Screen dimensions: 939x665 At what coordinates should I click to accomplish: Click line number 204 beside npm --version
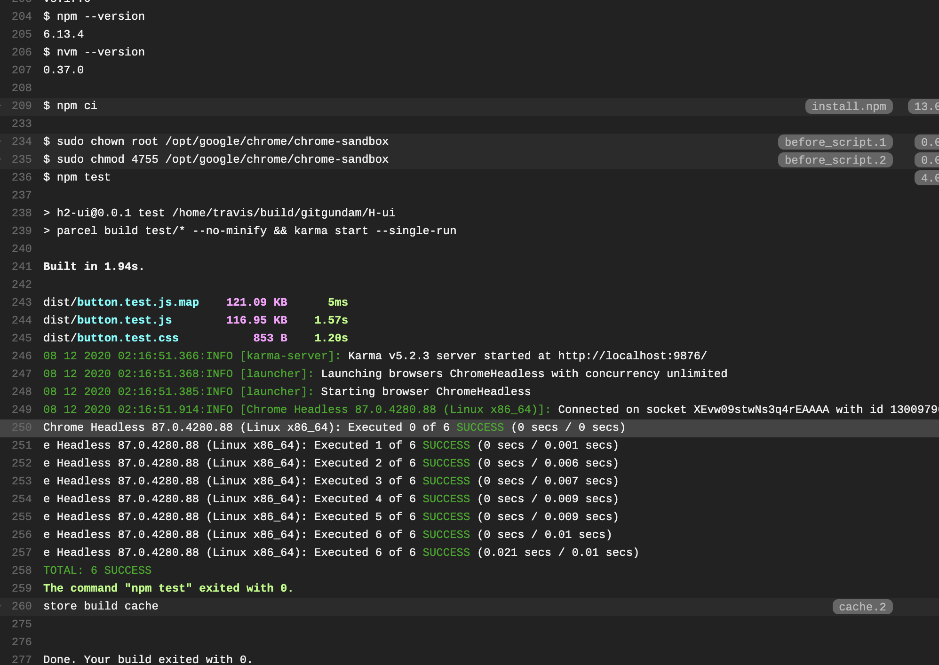22,16
